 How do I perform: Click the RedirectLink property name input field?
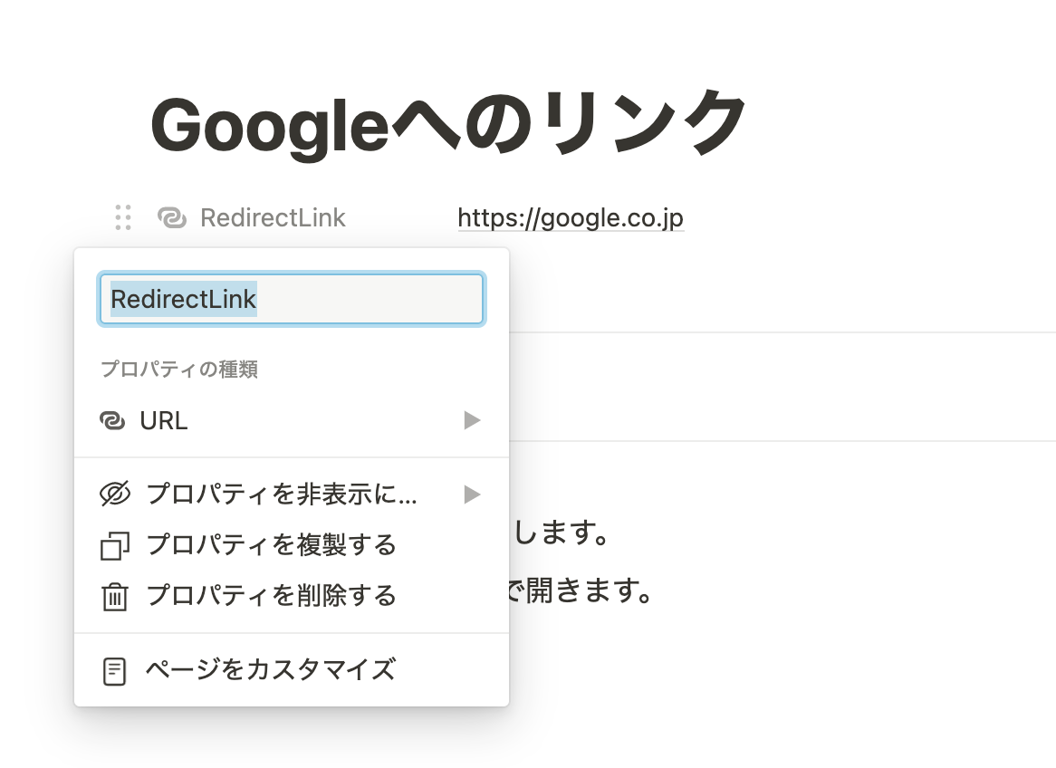pos(292,299)
